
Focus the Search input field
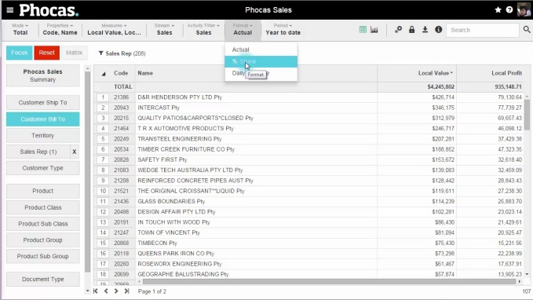(x=482, y=30)
